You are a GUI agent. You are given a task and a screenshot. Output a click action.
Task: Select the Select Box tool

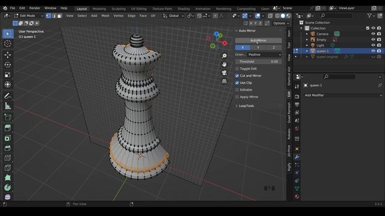(8, 34)
